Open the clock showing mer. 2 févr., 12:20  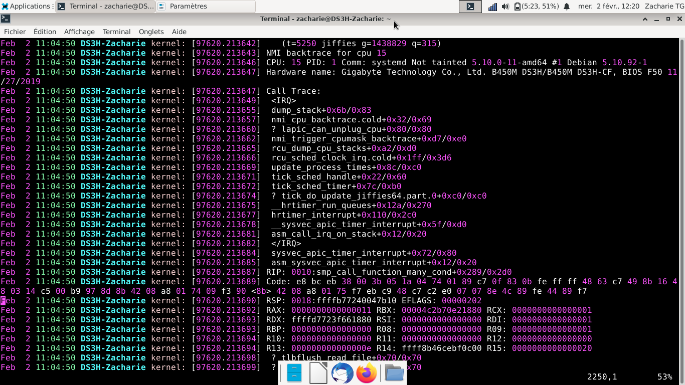coord(609,7)
